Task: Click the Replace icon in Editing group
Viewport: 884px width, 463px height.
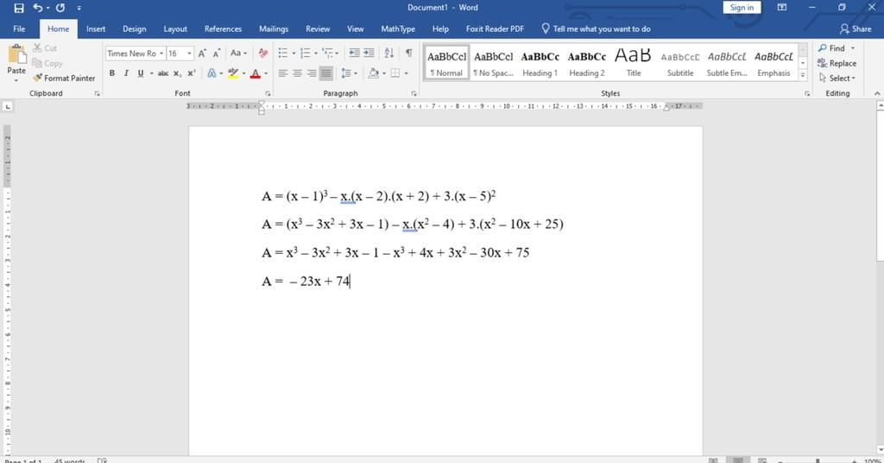Action: 837,63
